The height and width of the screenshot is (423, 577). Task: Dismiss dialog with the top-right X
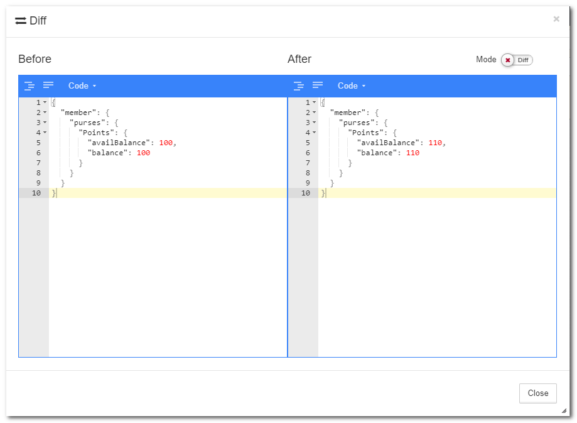556,19
